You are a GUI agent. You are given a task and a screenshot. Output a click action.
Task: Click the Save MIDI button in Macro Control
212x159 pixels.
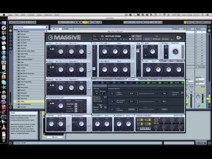[x=178, y=116]
